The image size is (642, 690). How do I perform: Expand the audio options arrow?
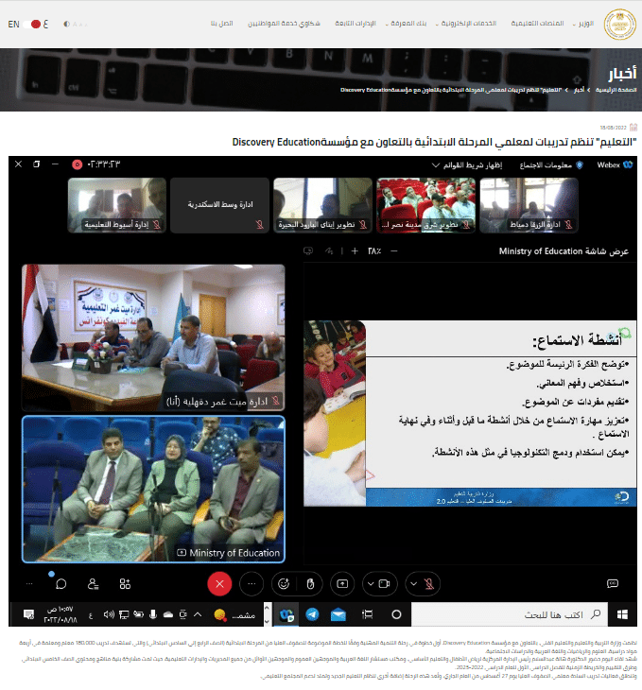pyautogui.click(x=413, y=584)
